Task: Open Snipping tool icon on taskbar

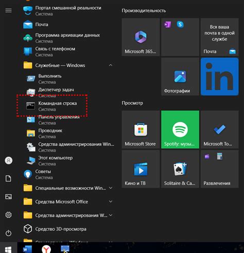Action: click(x=65, y=249)
